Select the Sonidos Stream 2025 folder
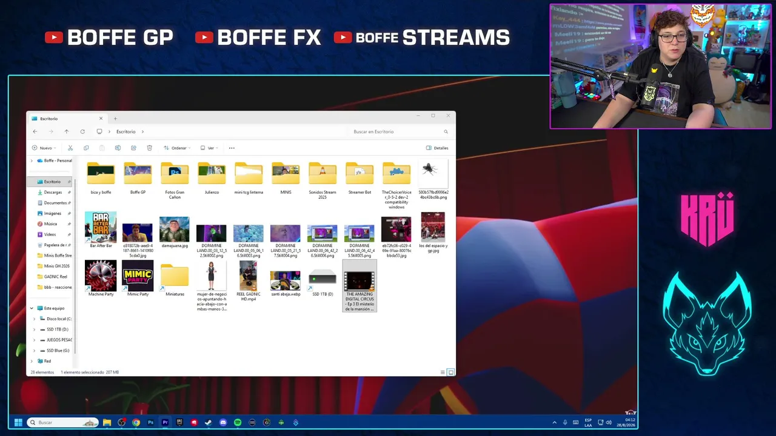 [323, 180]
